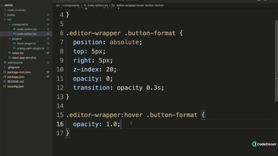Click the info icon of README.md
The height and width of the screenshot is (156, 278).
(5, 81)
